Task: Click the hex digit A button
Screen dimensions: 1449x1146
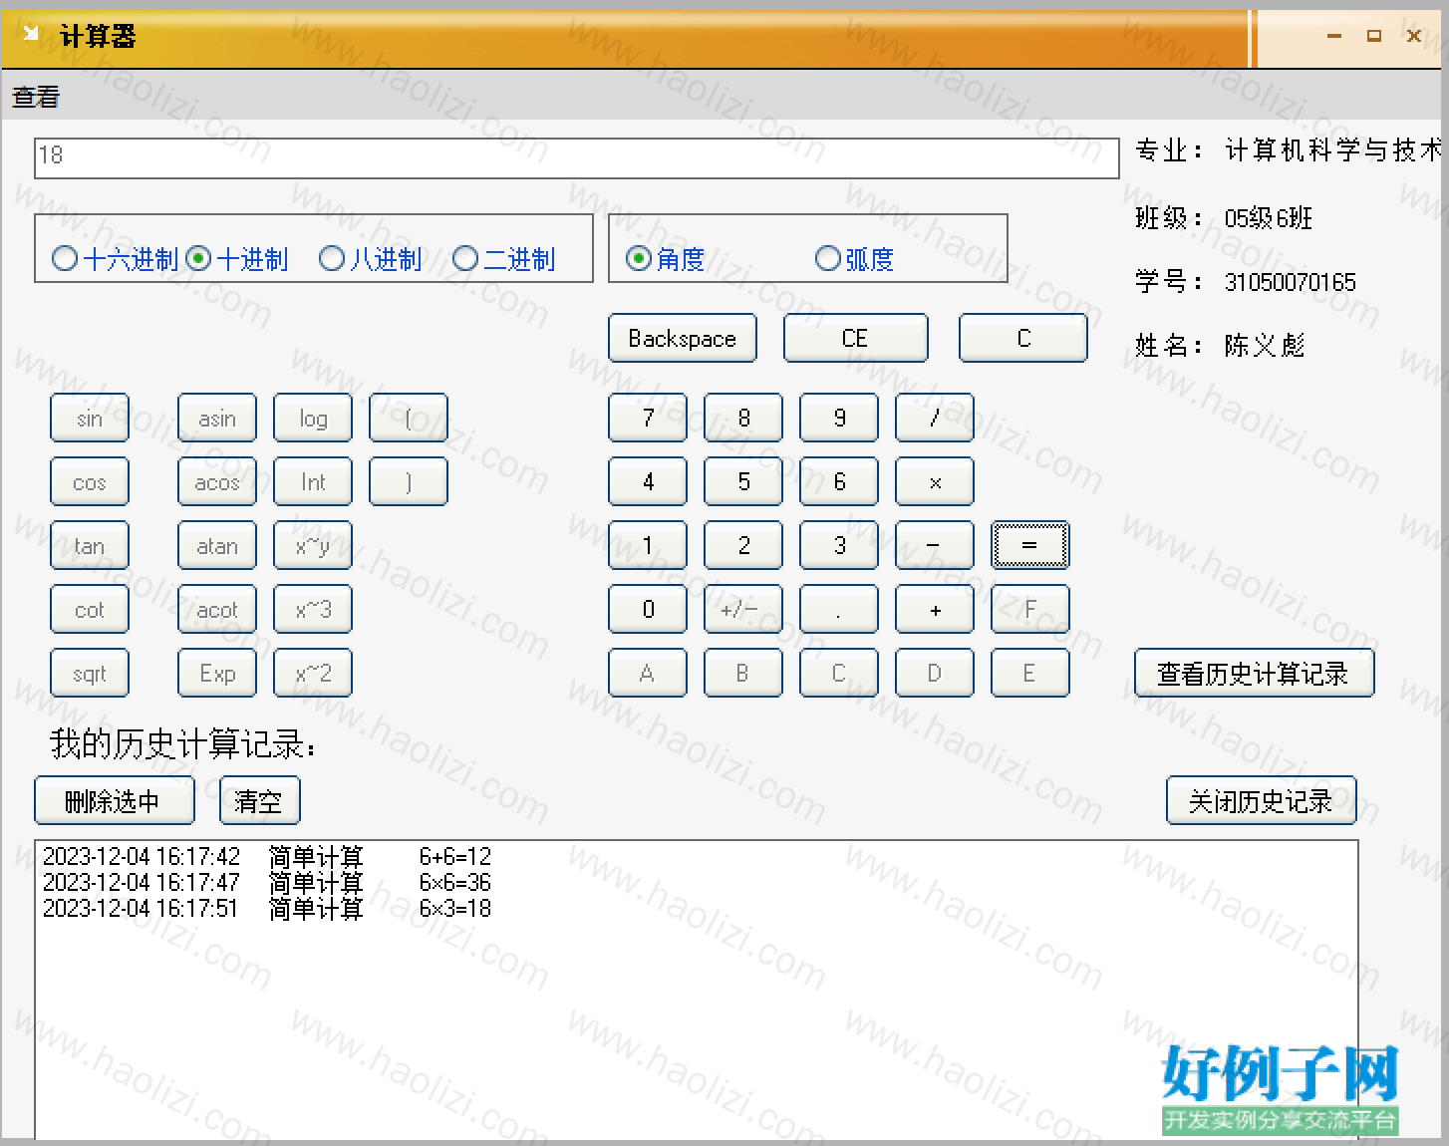Action: click(x=648, y=673)
